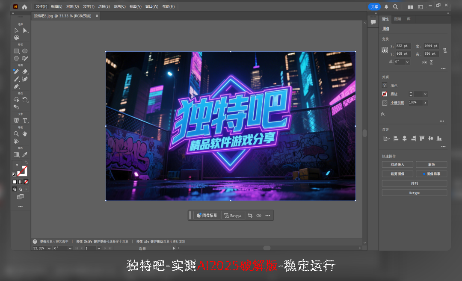Select the Direct Selection tool
462x281 pixels.
[25, 30]
